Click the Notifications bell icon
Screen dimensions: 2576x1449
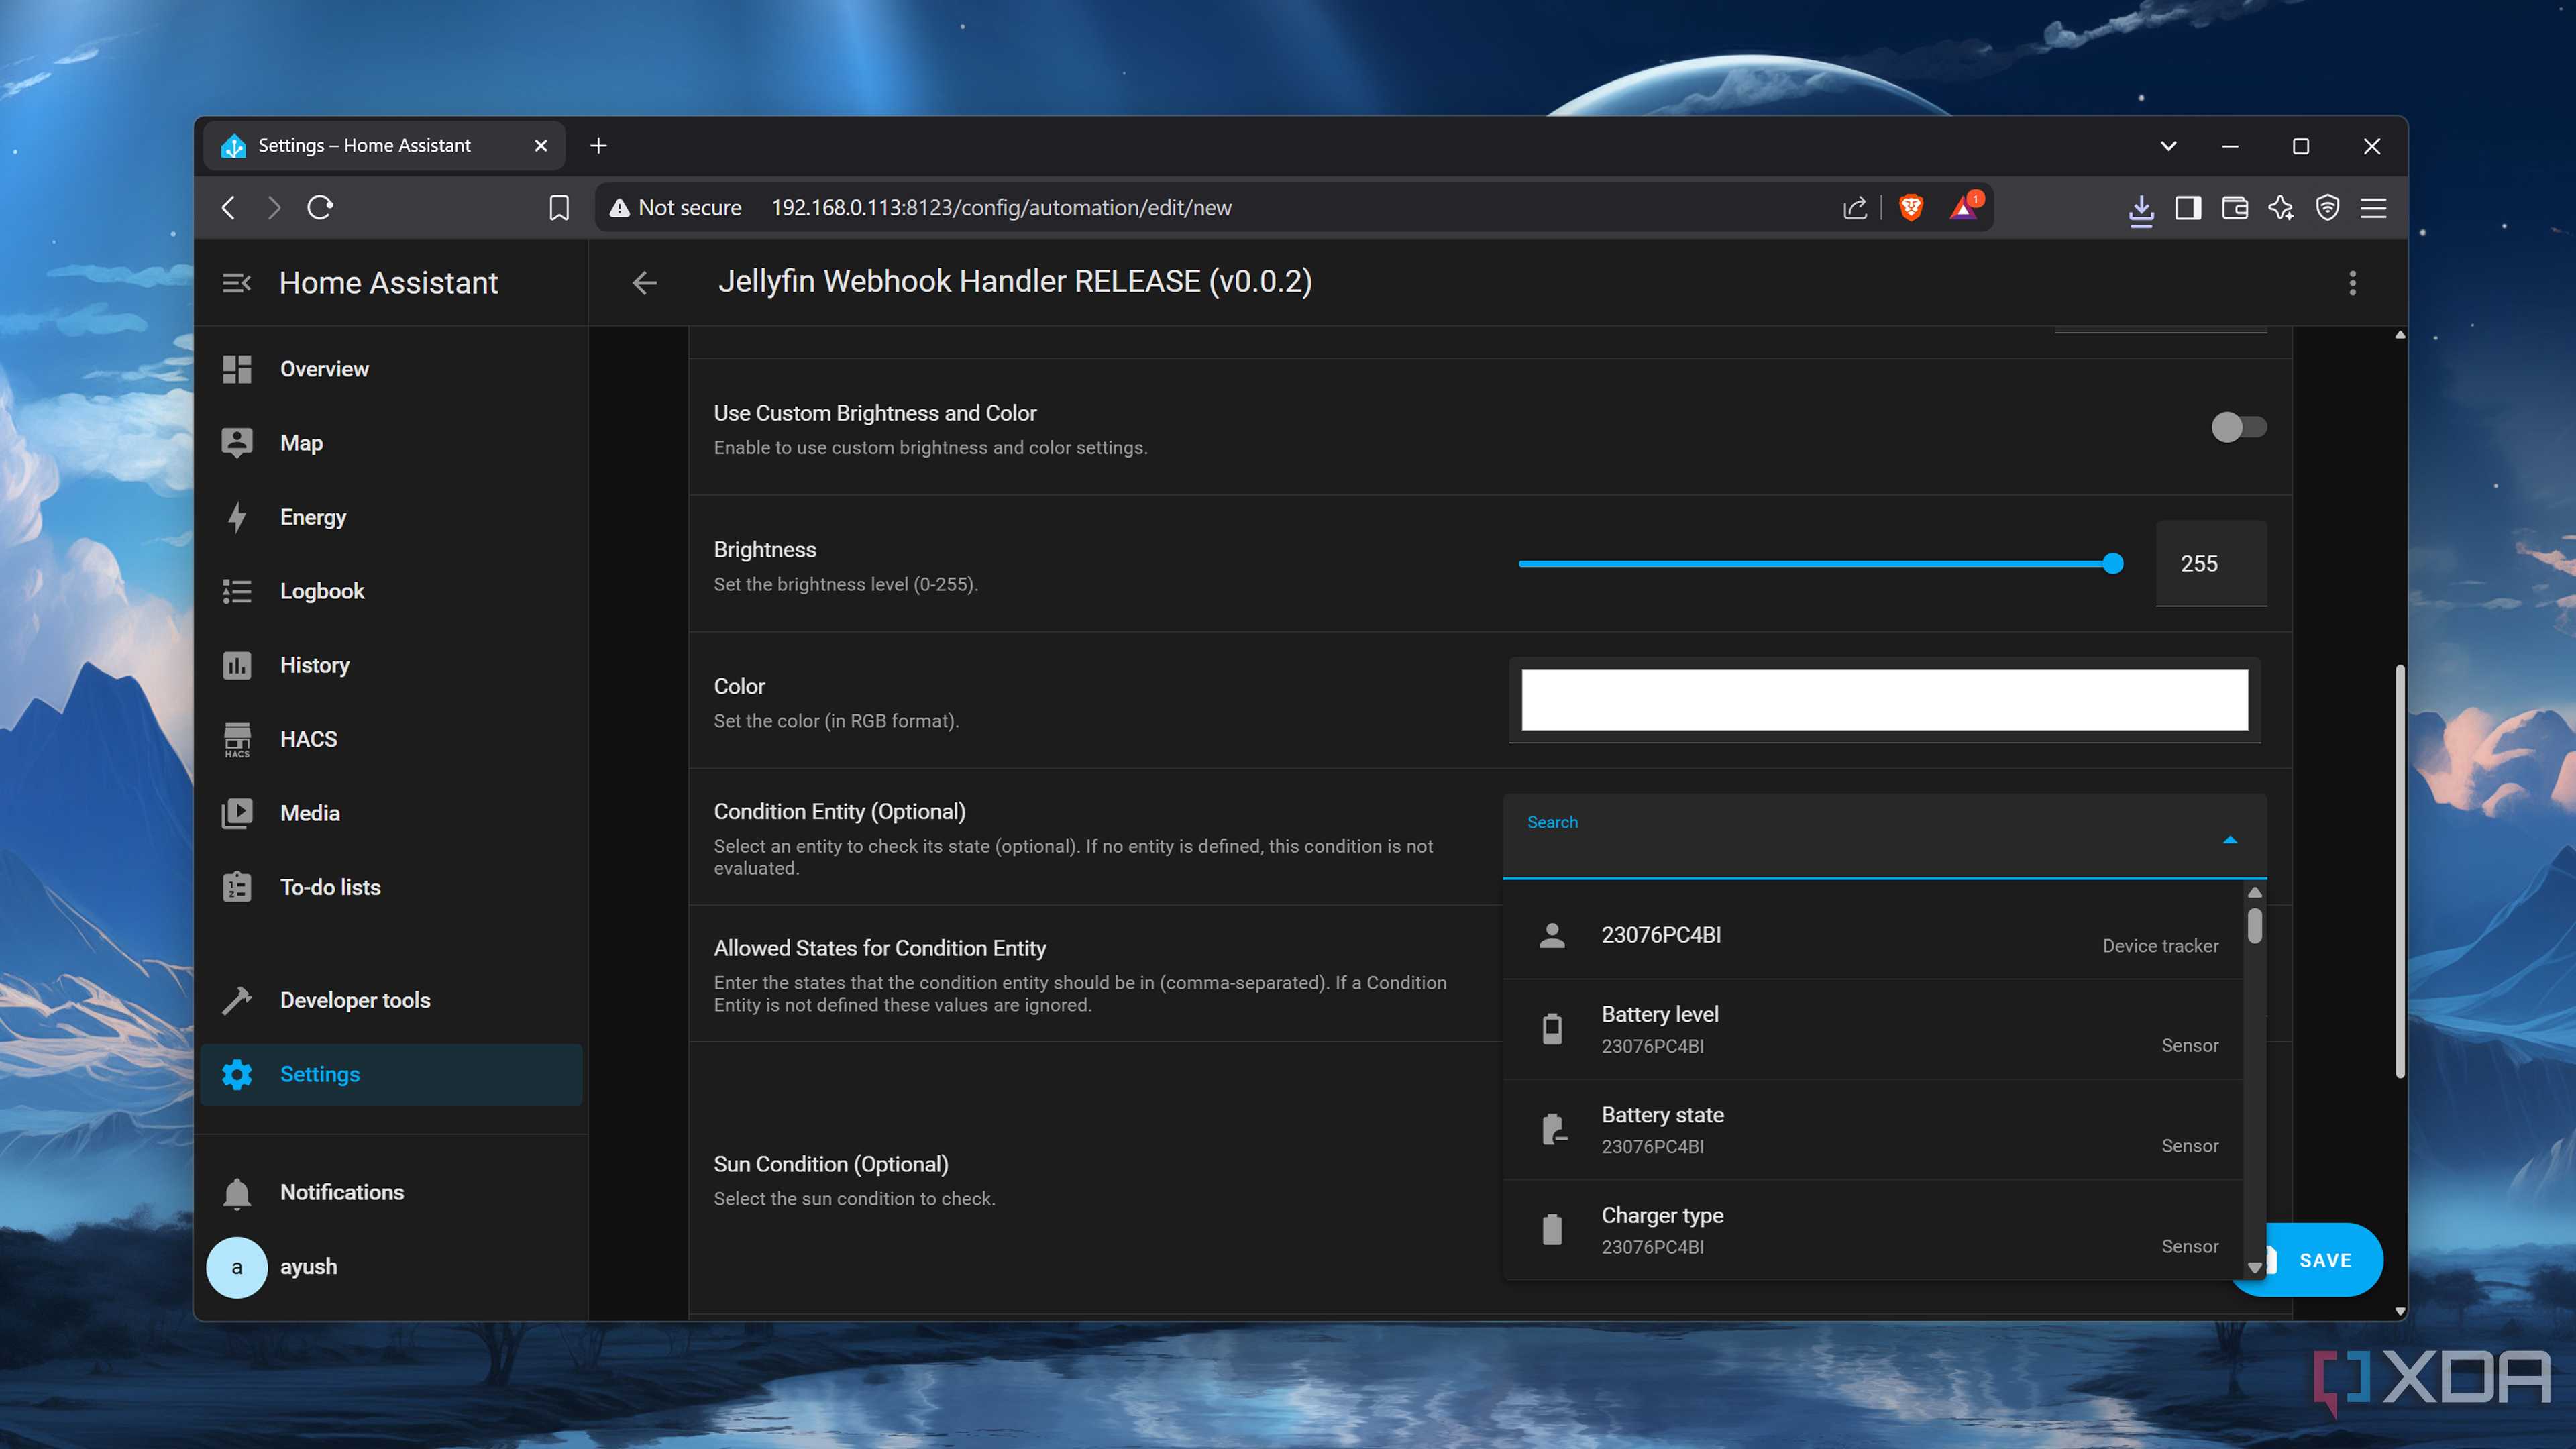(237, 1193)
